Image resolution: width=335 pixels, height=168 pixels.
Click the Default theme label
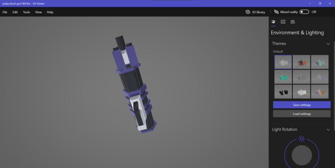[x=278, y=51]
